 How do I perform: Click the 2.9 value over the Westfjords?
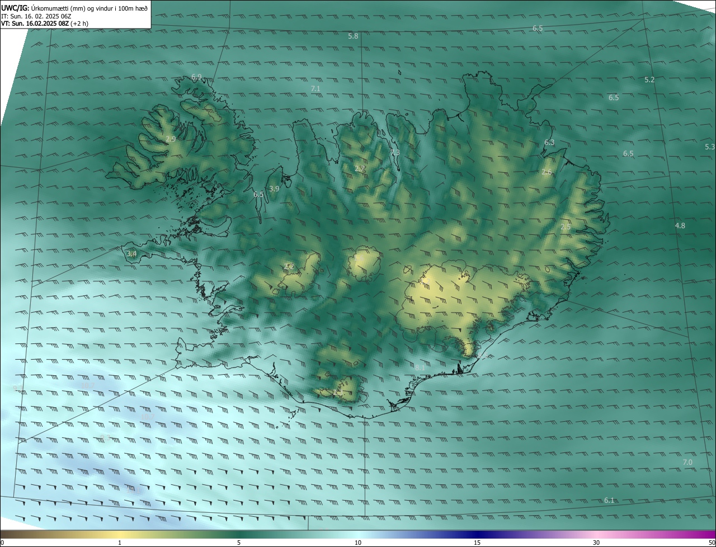pyautogui.click(x=171, y=139)
